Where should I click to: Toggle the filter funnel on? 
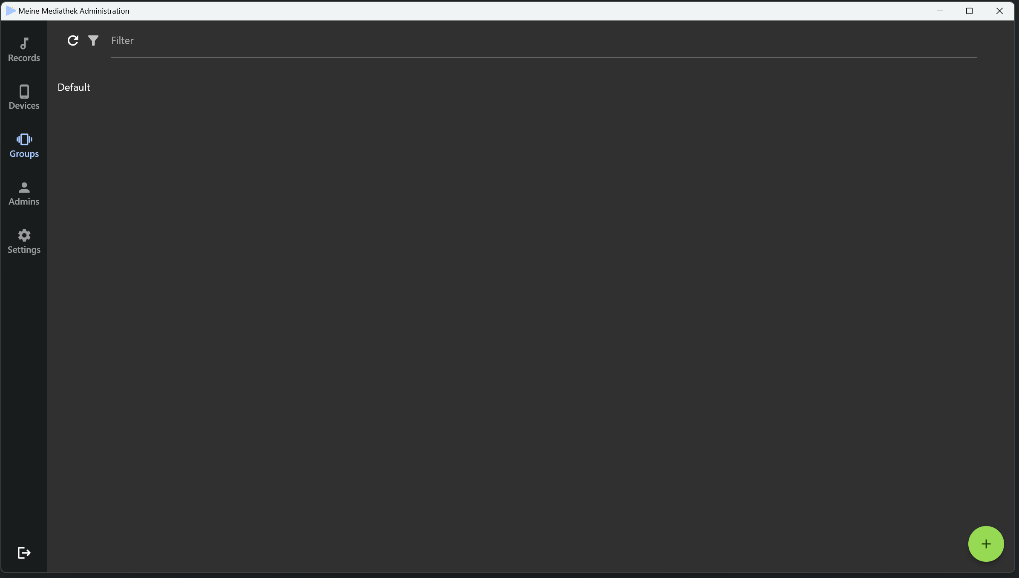pyautogui.click(x=94, y=40)
